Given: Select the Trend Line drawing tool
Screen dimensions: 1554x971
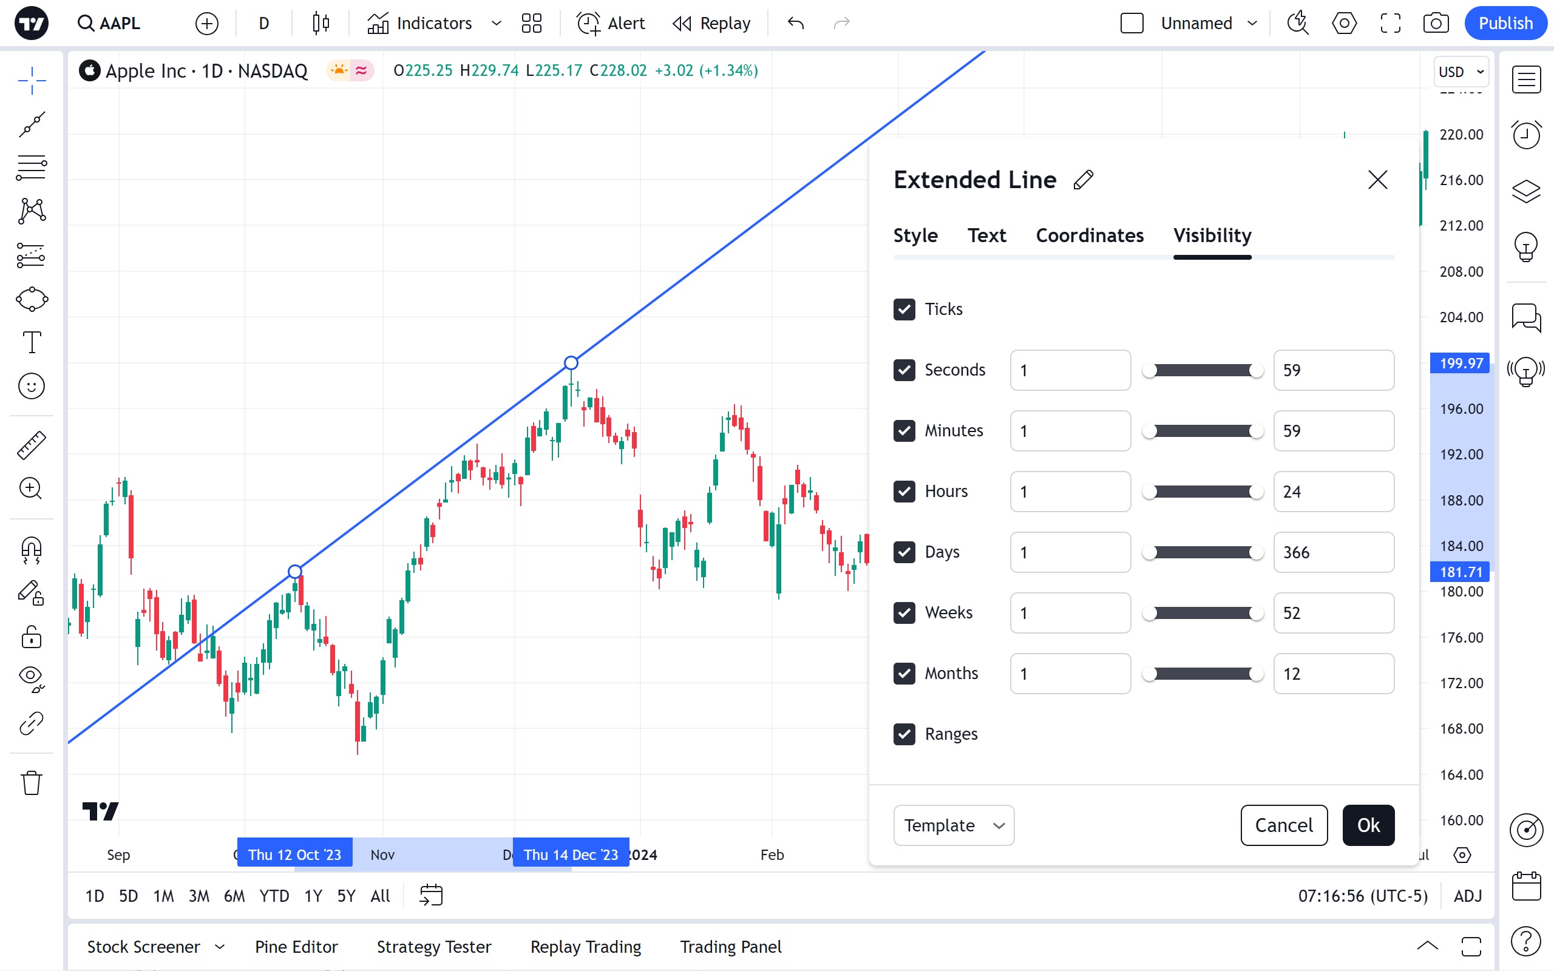Looking at the screenshot, I should coord(32,124).
